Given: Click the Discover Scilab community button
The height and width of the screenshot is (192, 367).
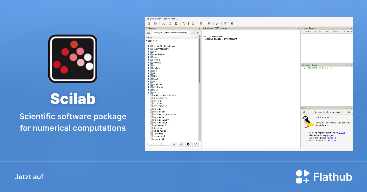Looking at the screenshot, I should pos(327,112).
